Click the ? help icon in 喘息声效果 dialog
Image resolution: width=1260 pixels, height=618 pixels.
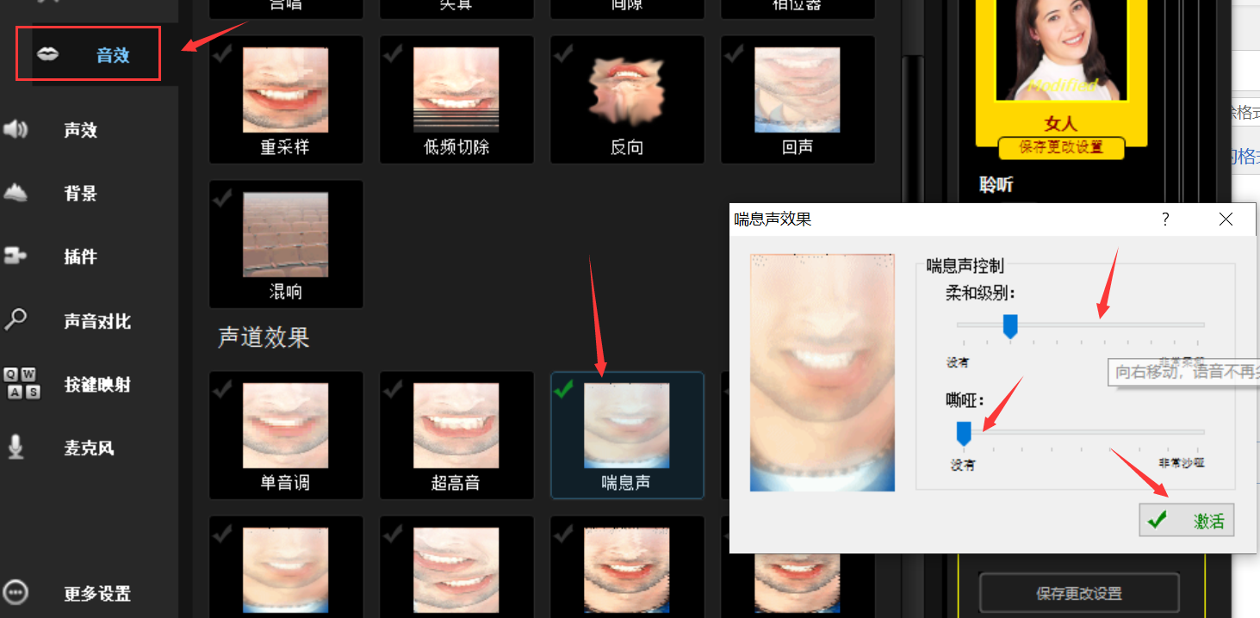[1166, 219]
